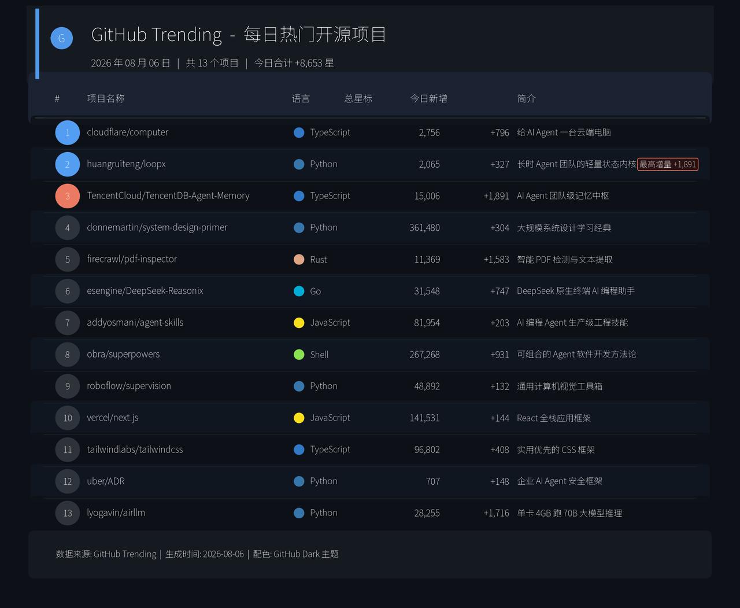
Task: Click description 通用计算机视觉工具箱
Action: [x=560, y=386]
